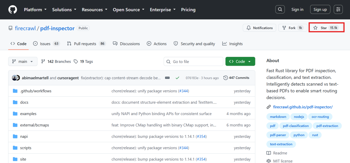Image resolution: width=350 pixels, height=163 pixels.
Task: Open commit author abimaelmartell's profile link
Action: (x=35, y=78)
